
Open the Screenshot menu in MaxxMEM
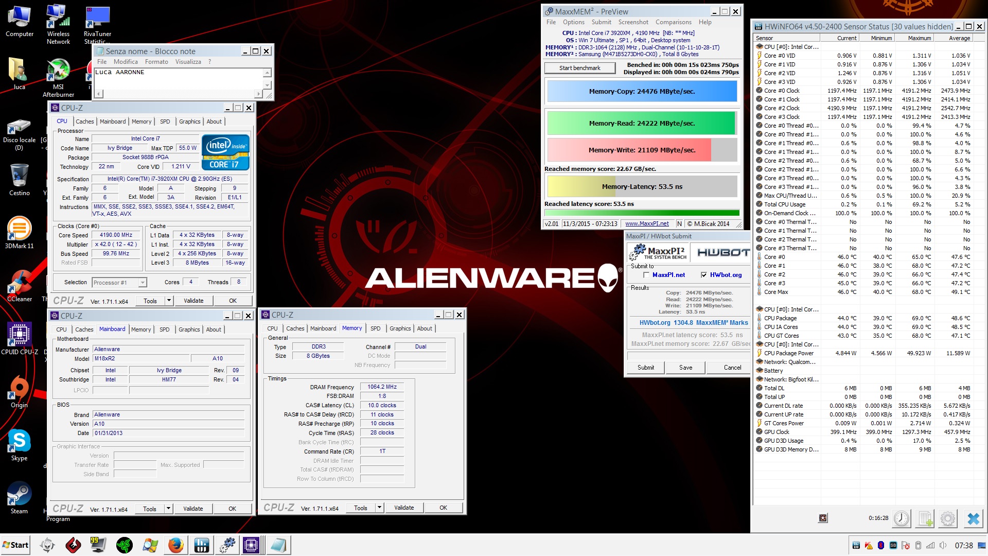point(633,22)
